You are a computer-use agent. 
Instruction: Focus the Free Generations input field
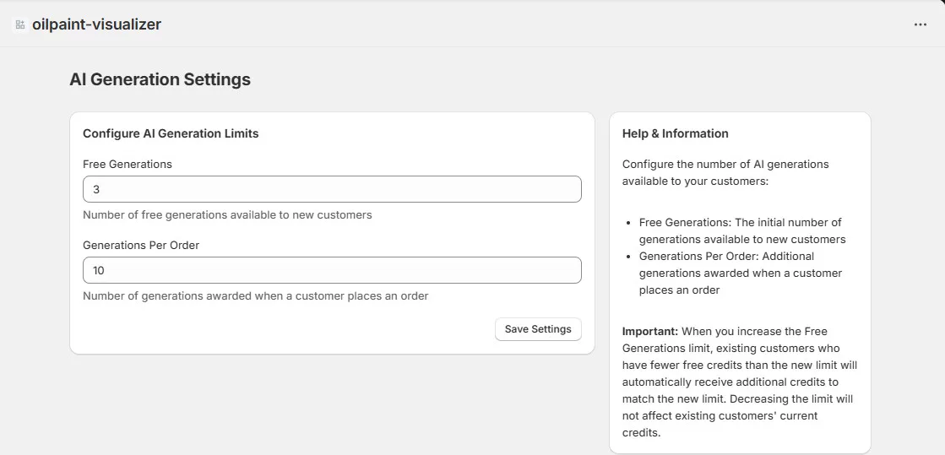(332, 189)
